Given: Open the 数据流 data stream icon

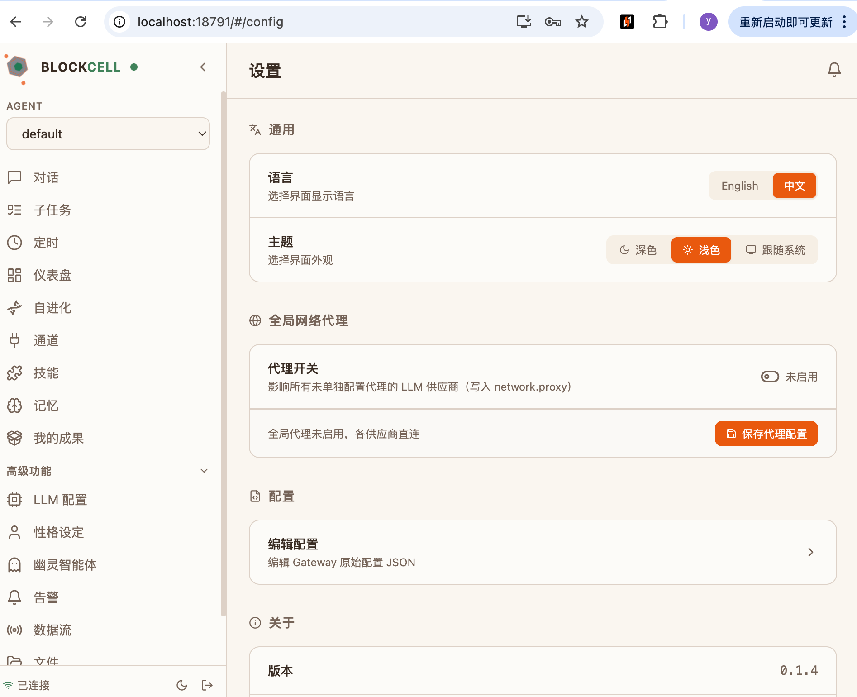Looking at the screenshot, I should tap(15, 630).
